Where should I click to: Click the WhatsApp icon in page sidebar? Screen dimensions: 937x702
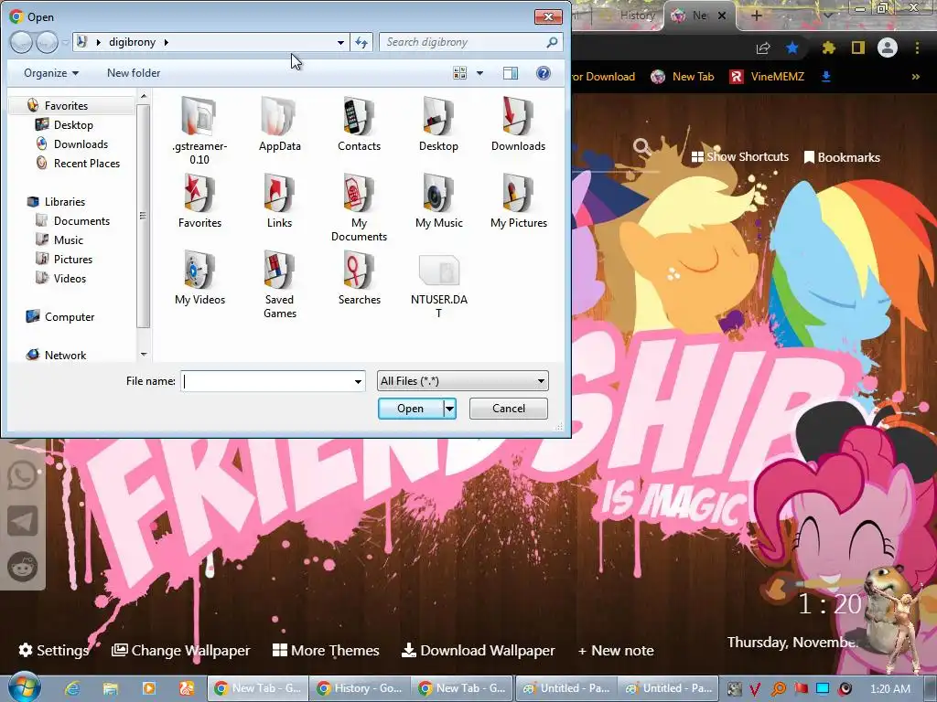click(x=23, y=475)
